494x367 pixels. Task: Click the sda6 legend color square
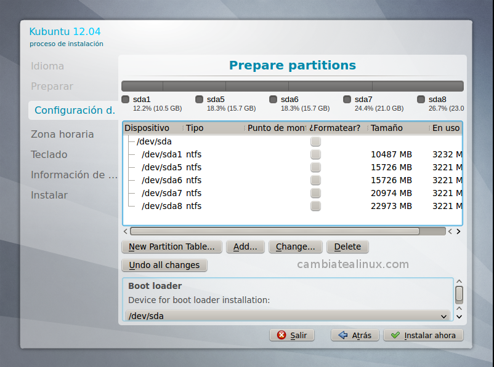273,100
